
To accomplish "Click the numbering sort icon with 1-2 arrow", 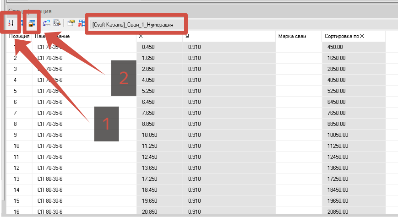I will tap(11, 23).
